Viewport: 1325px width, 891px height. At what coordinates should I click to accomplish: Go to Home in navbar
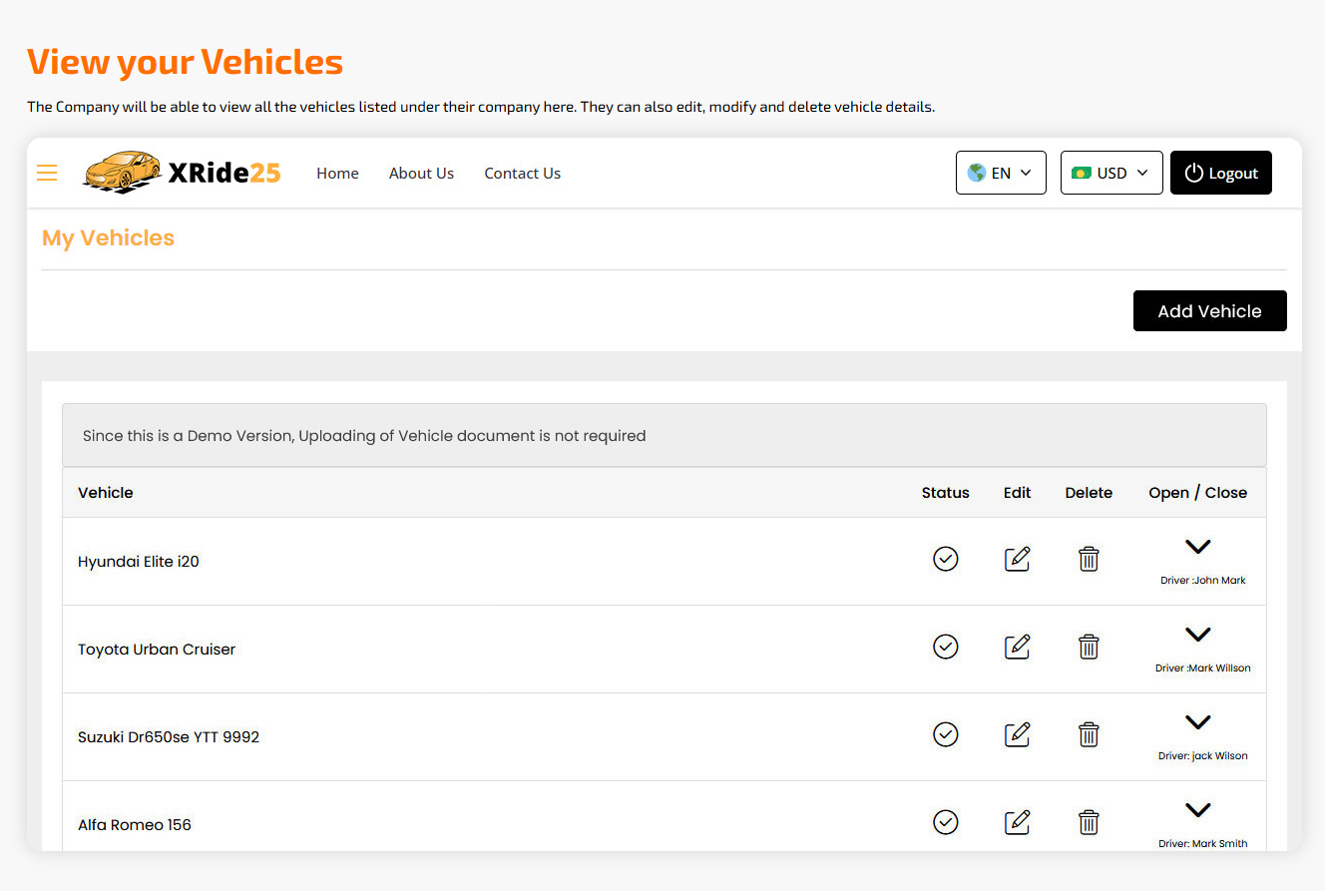(x=337, y=173)
